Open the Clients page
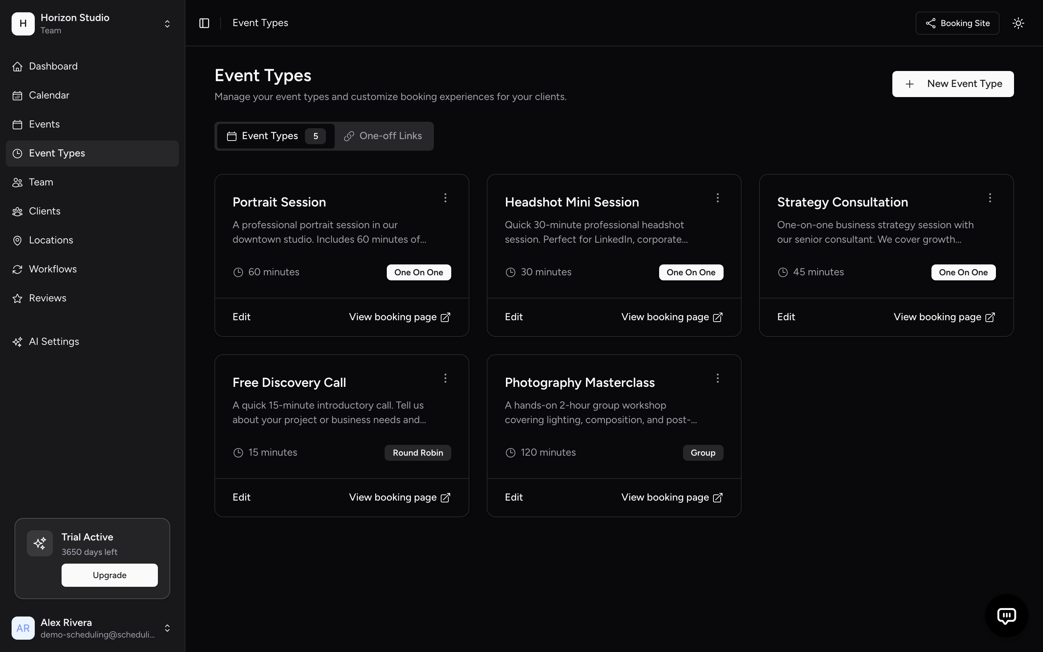The height and width of the screenshot is (652, 1043). coord(92,211)
